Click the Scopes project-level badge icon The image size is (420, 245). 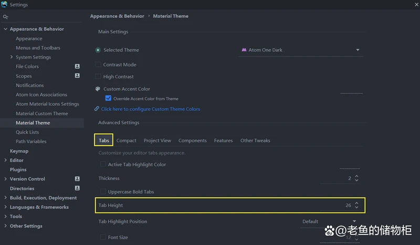(x=77, y=76)
